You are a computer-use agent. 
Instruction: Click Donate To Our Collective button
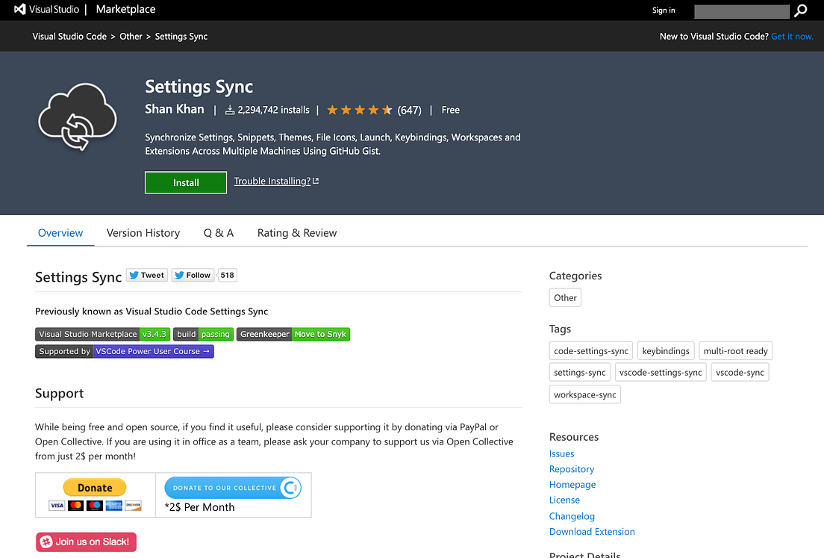tap(233, 488)
